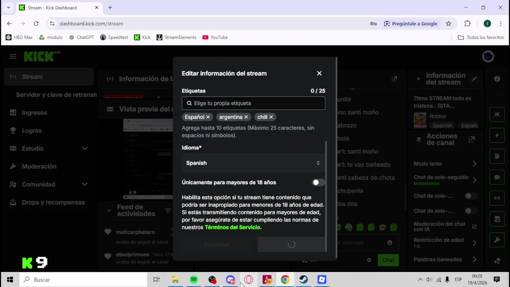The height and width of the screenshot is (287, 510).
Task: Open the hamburger menu beside Kick logo
Action: pyautogui.click(x=13, y=57)
